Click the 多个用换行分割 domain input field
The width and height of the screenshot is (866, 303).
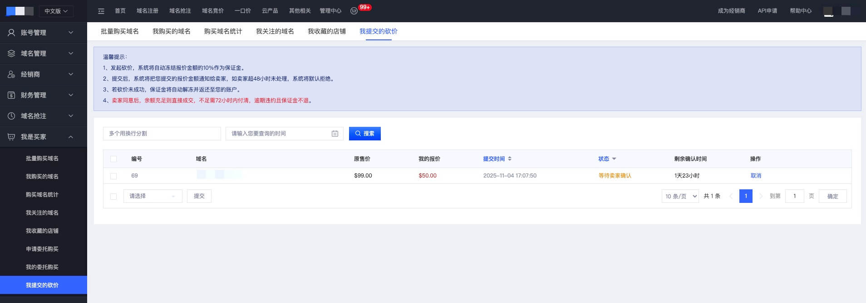pos(162,134)
